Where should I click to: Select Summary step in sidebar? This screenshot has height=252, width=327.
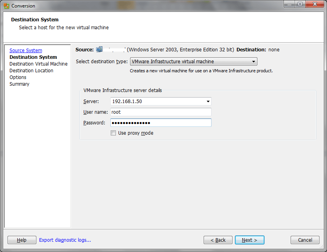pyautogui.click(x=19, y=84)
